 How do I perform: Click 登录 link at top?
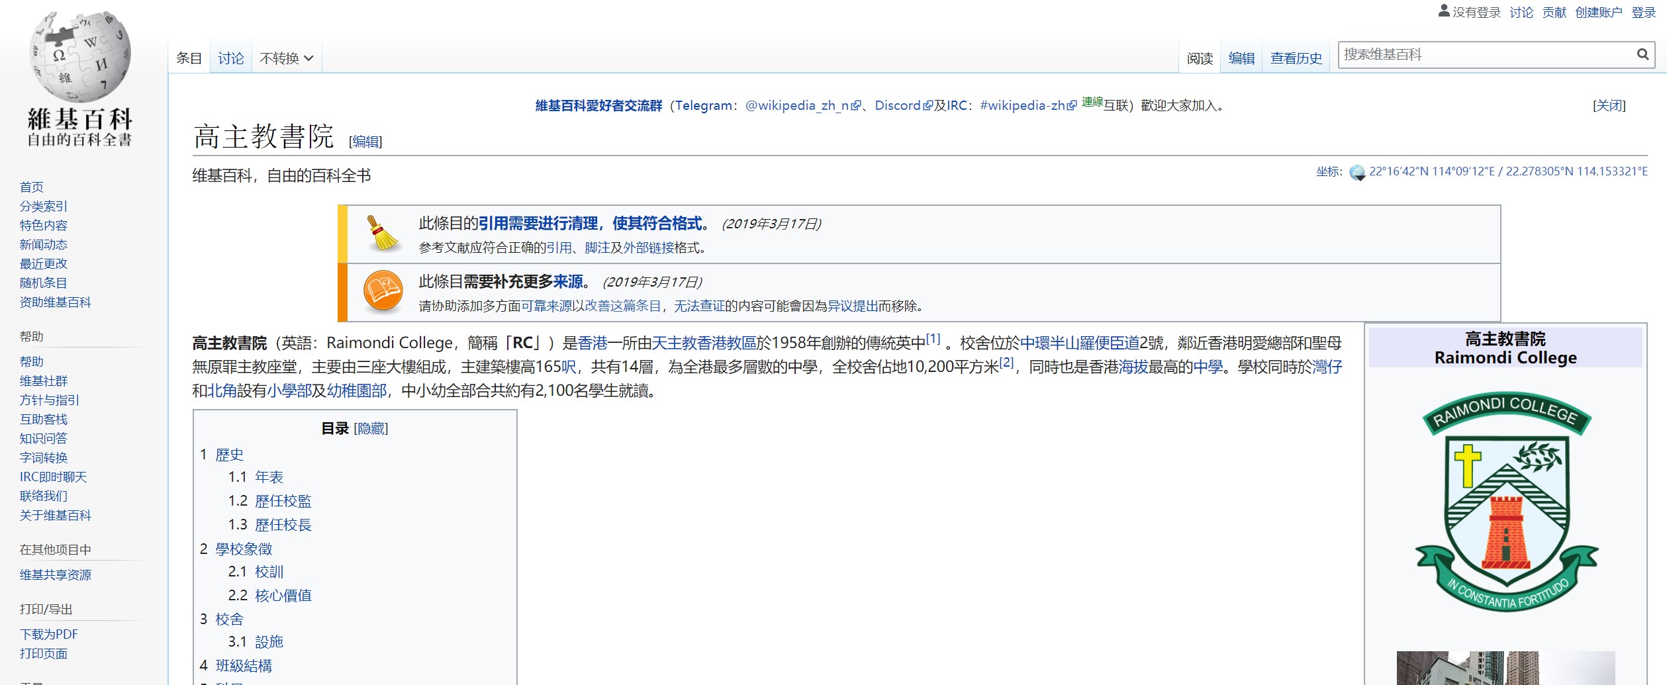point(1643,12)
